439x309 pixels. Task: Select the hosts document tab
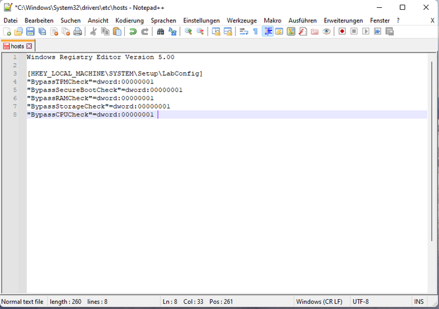17,46
